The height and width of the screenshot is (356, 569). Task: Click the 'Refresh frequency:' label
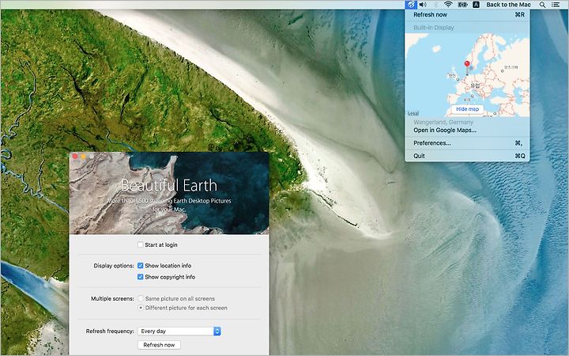click(110, 331)
